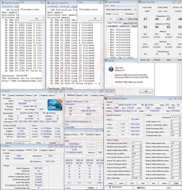Click OK in the 1M Finish dialog
Screen dimensions: 182x190
pyautogui.click(x=37, y=19)
